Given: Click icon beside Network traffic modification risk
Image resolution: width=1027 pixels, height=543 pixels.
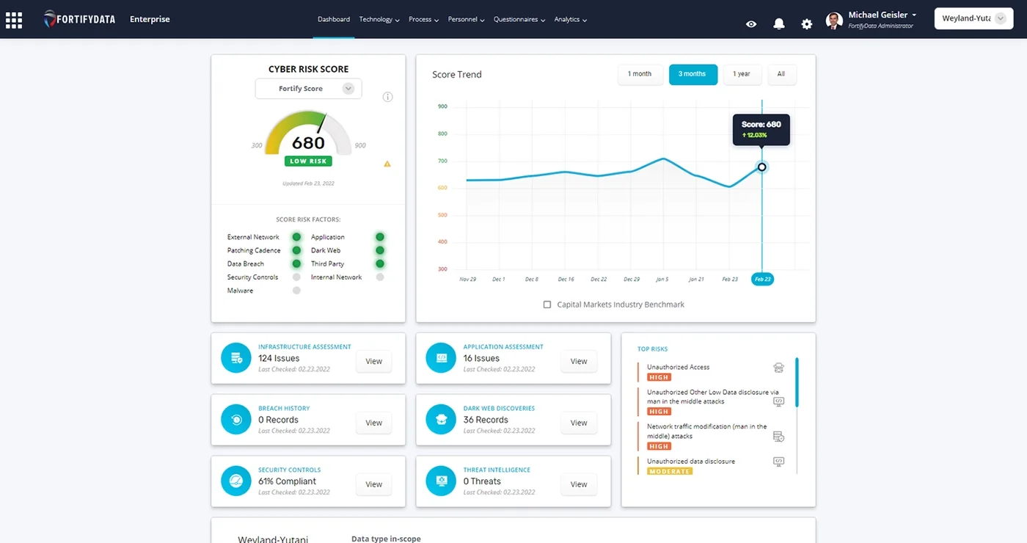Looking at the screenshot, I should (779, 437).
